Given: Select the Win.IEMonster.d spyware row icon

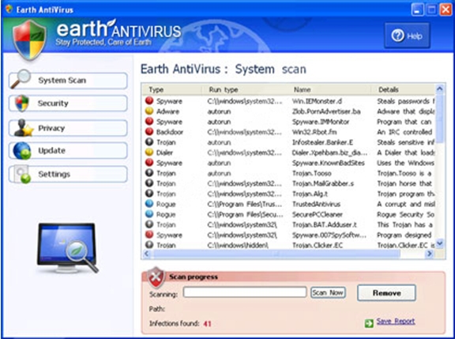Looking at the screenshot, I should click(x=149, y=100).
